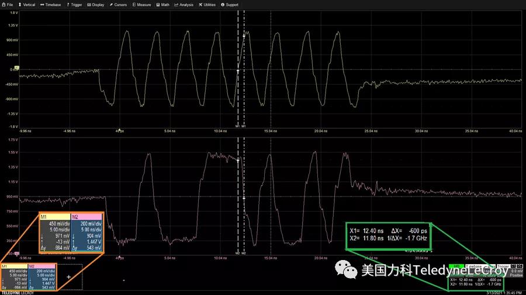The height and width of the screenshot is (295, 526).
Task: Open the Utilities tools menu
Action: tap(207, 5)
